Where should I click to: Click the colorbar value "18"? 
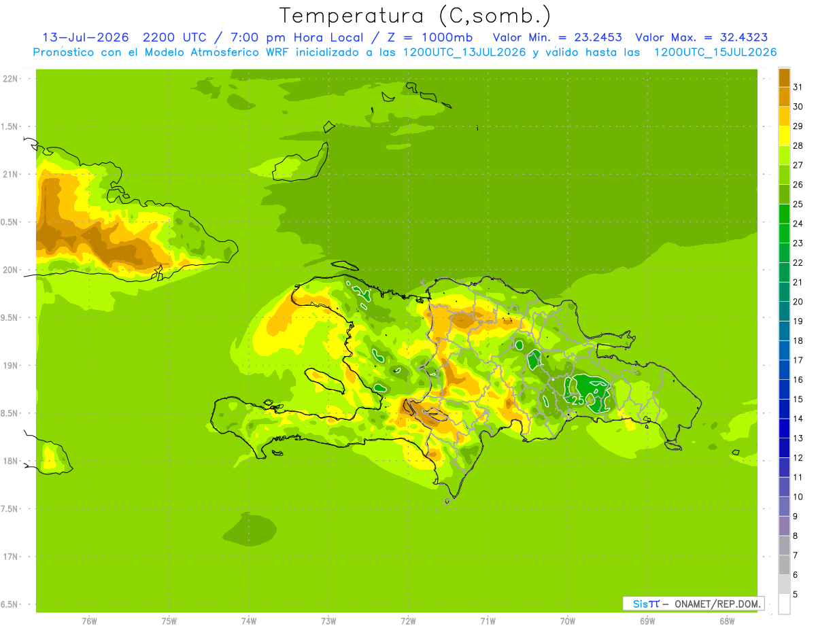point(798,340)
